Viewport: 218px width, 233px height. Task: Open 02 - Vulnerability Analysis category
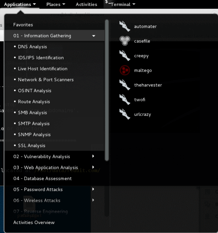55,156
